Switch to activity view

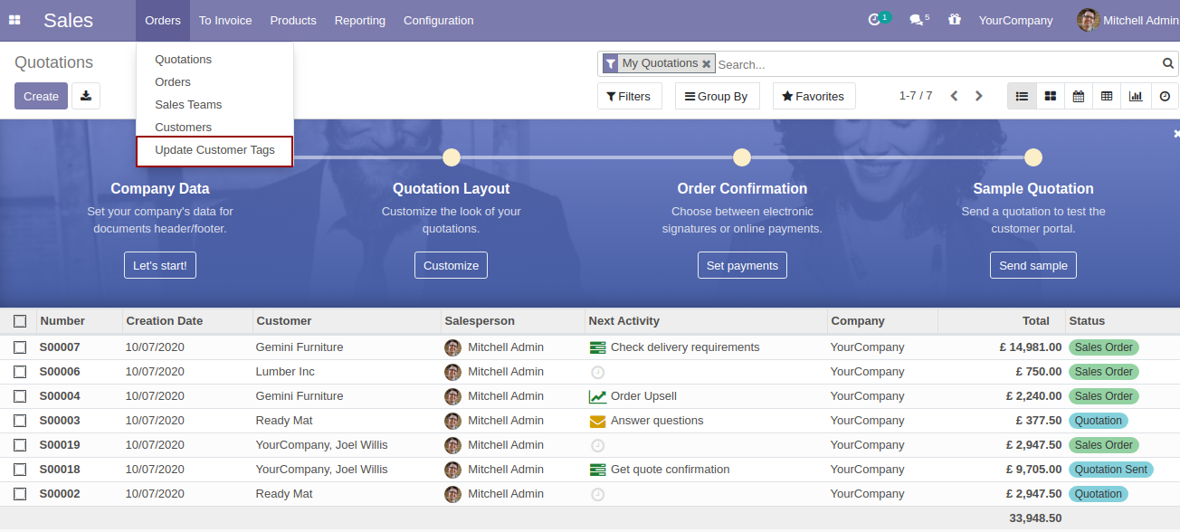[1165, 96]
